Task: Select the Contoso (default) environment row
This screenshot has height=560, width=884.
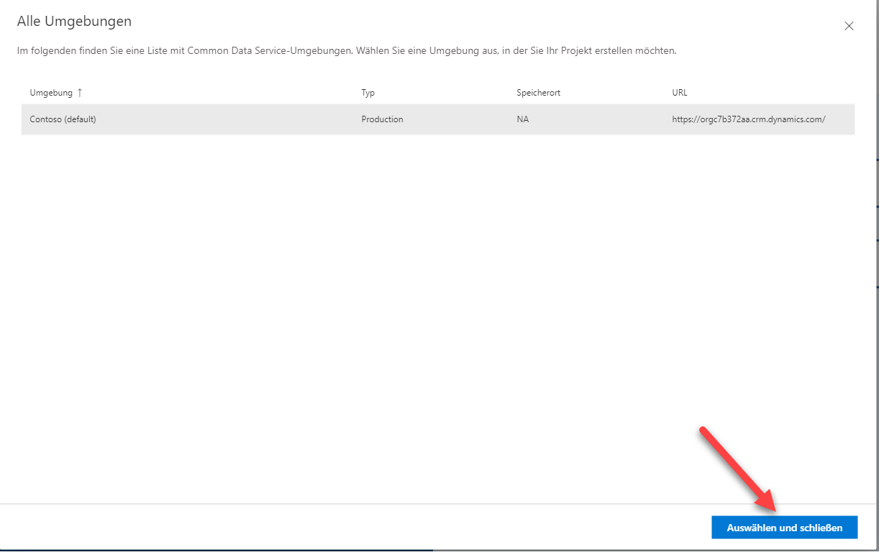Action: 437,119
